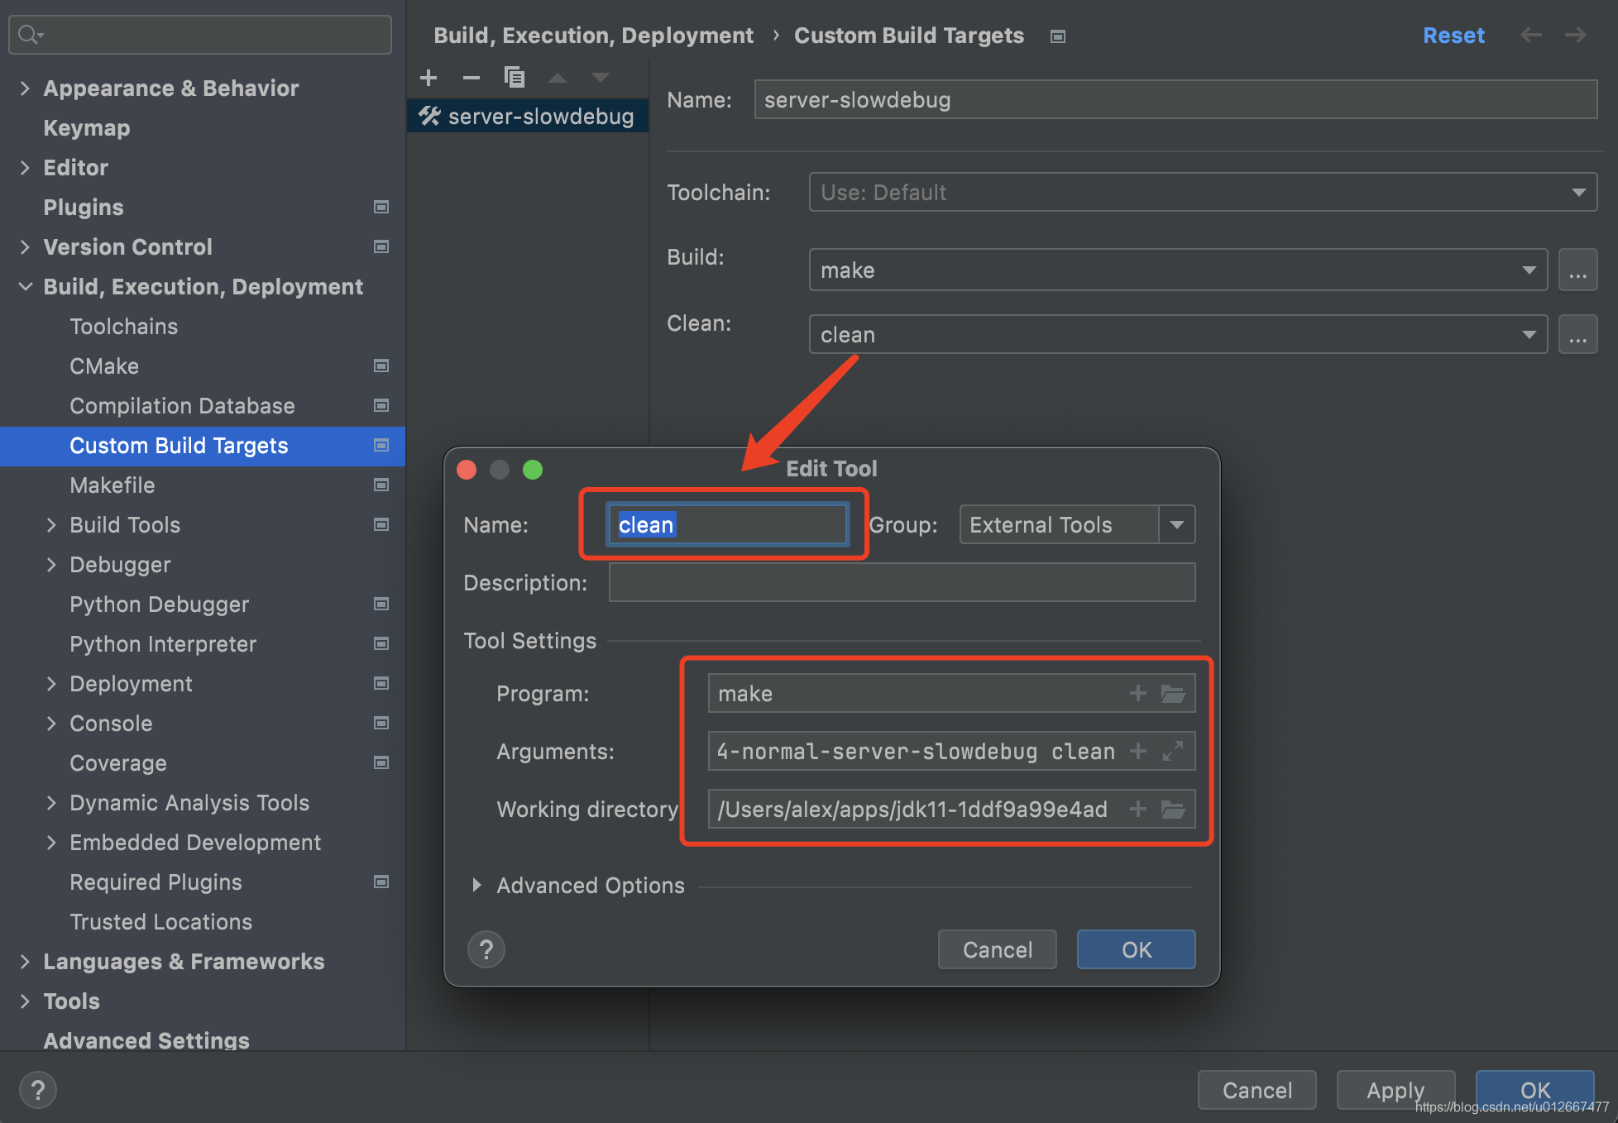Select Toolchains settings page

[124, 327]
